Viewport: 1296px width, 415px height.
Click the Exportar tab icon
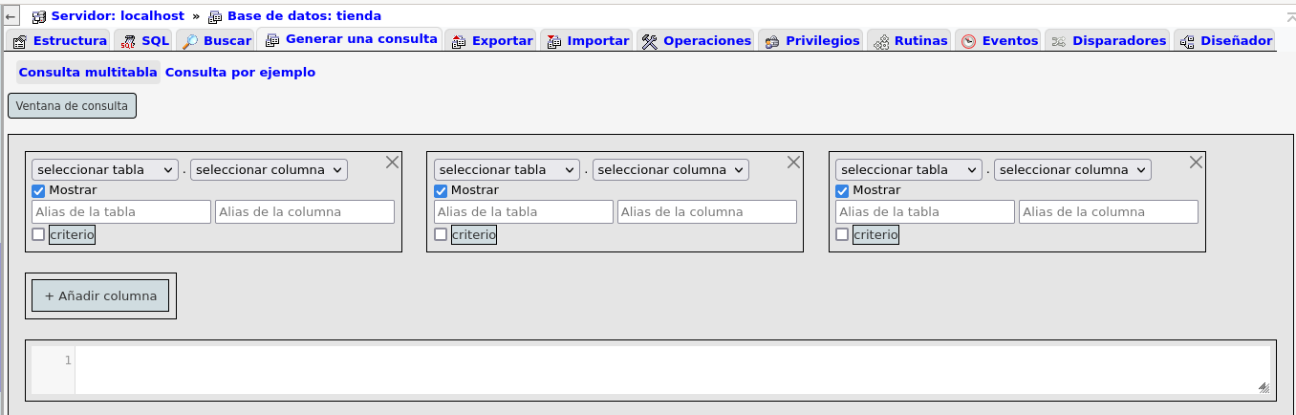point(458,41)
